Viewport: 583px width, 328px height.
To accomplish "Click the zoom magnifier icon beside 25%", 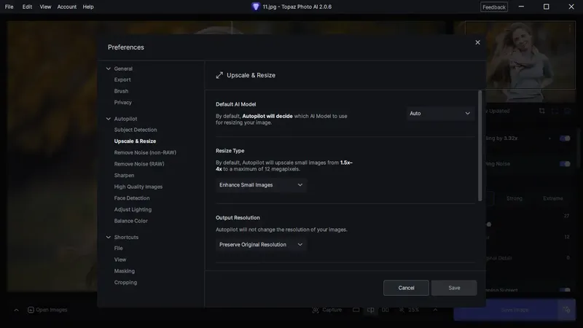I will pyautogui.click(x=402, y=310).
